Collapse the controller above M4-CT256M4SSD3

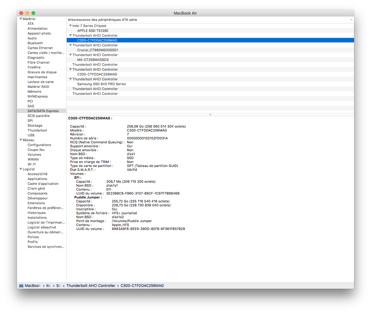click(70, 55)
